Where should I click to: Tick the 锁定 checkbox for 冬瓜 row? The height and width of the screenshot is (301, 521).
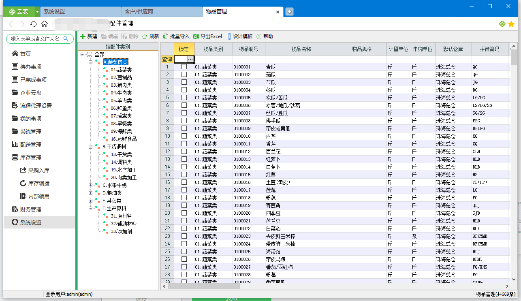point(184,90)
